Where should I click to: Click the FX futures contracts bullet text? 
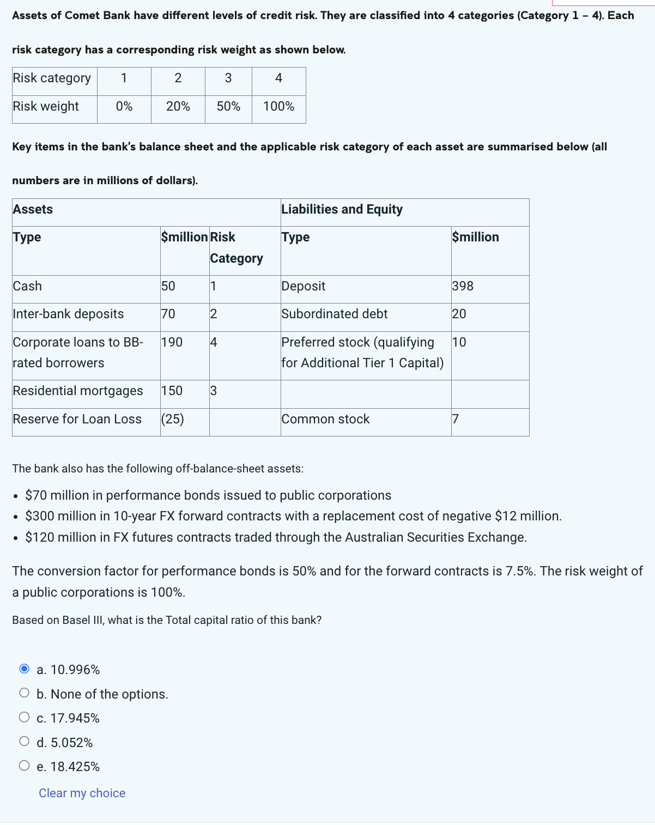coord(276,537)
